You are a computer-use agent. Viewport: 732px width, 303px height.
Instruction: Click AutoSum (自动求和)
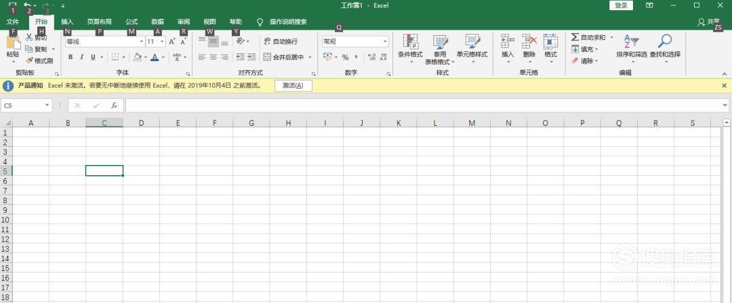tap(588, 37)
